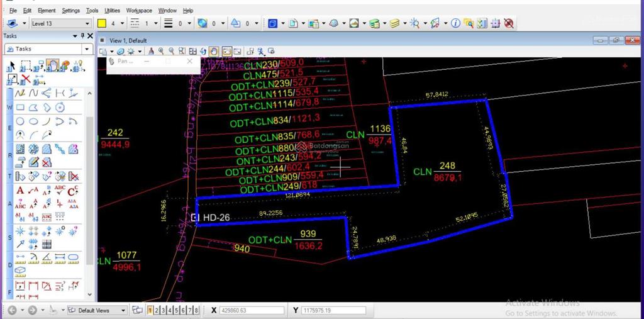644x319 pixels.
Task: Toggle view window 7 button
Action: (x=189, y=310)
